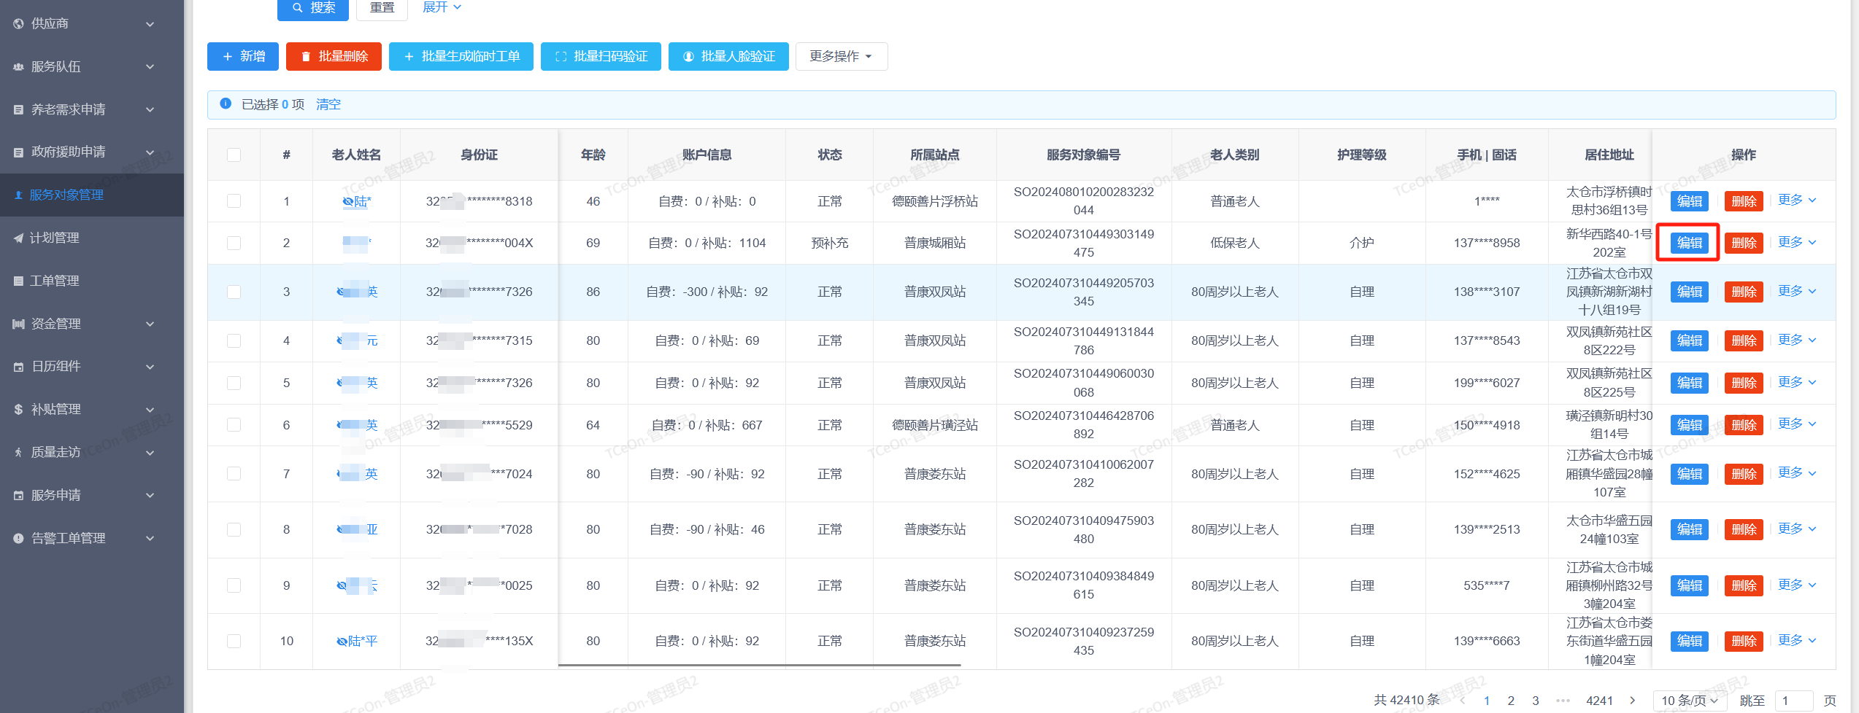Image resolution: width=1859 pixels, height=713 pixels.
Task: Click the 政府援助申请 form icon
Action: 18,152
